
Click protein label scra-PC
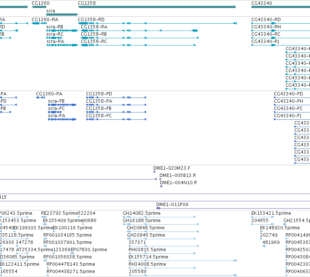click(x=56, y=108)
